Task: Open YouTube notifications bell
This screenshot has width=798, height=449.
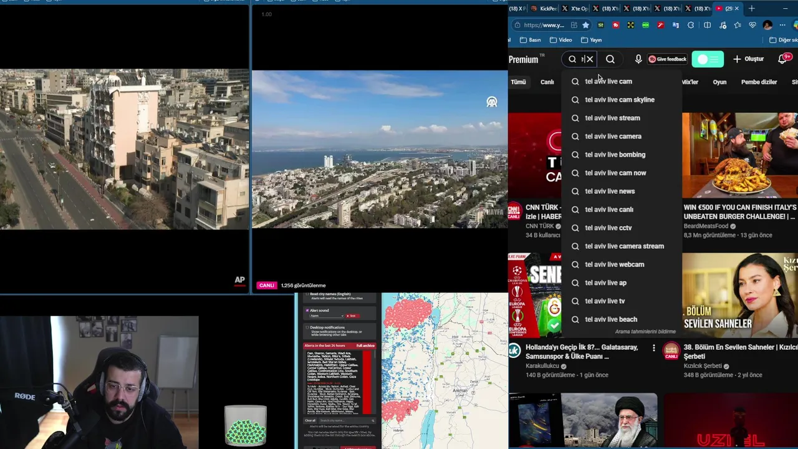Action: click(783, 59)
